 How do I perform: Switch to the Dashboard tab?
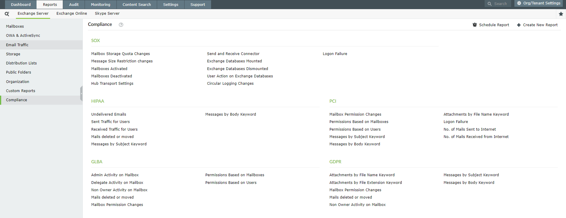pyautogui.click(x=21, y=4)
